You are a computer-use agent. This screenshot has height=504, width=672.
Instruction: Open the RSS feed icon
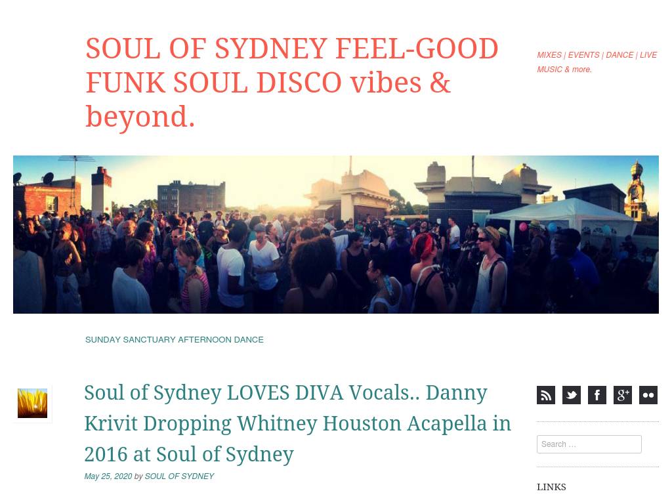545,395
